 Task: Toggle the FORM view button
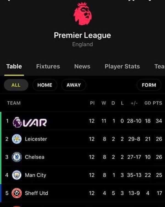(149, 85)
